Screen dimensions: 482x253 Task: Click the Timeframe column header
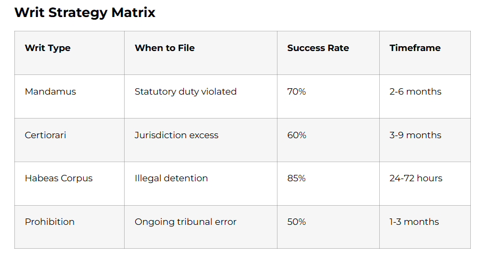point(415,48)
